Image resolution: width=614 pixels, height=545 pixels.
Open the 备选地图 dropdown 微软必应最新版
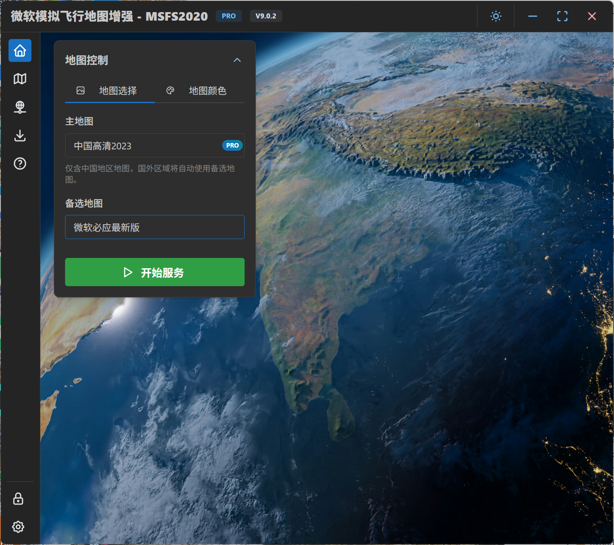point(155,227)
